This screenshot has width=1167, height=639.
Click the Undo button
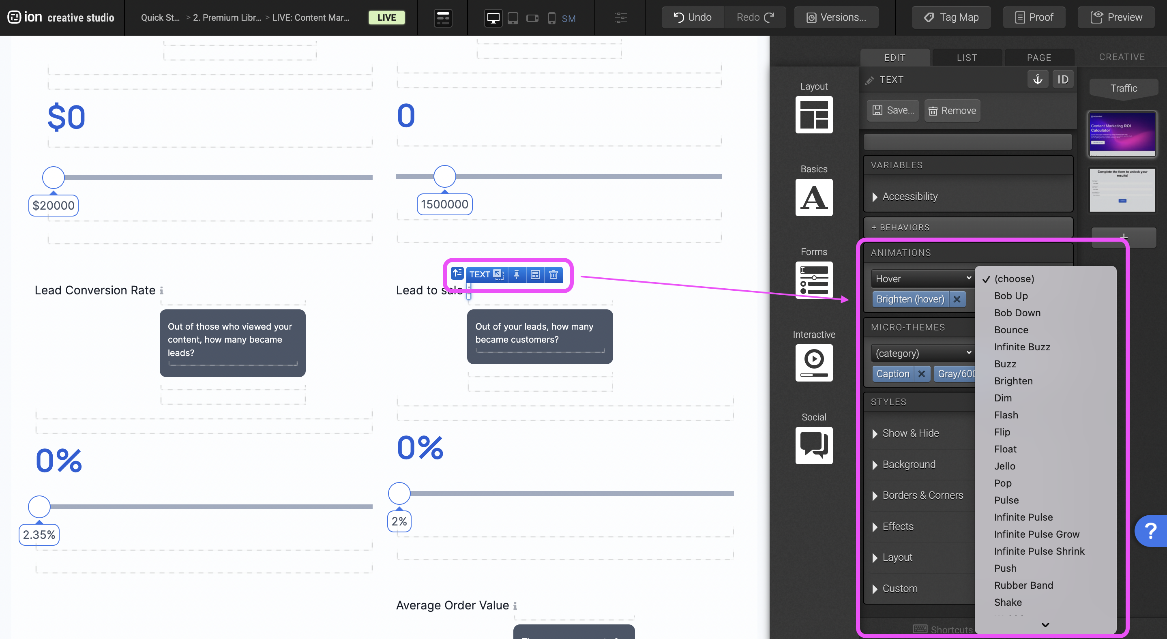coord(692,17)
